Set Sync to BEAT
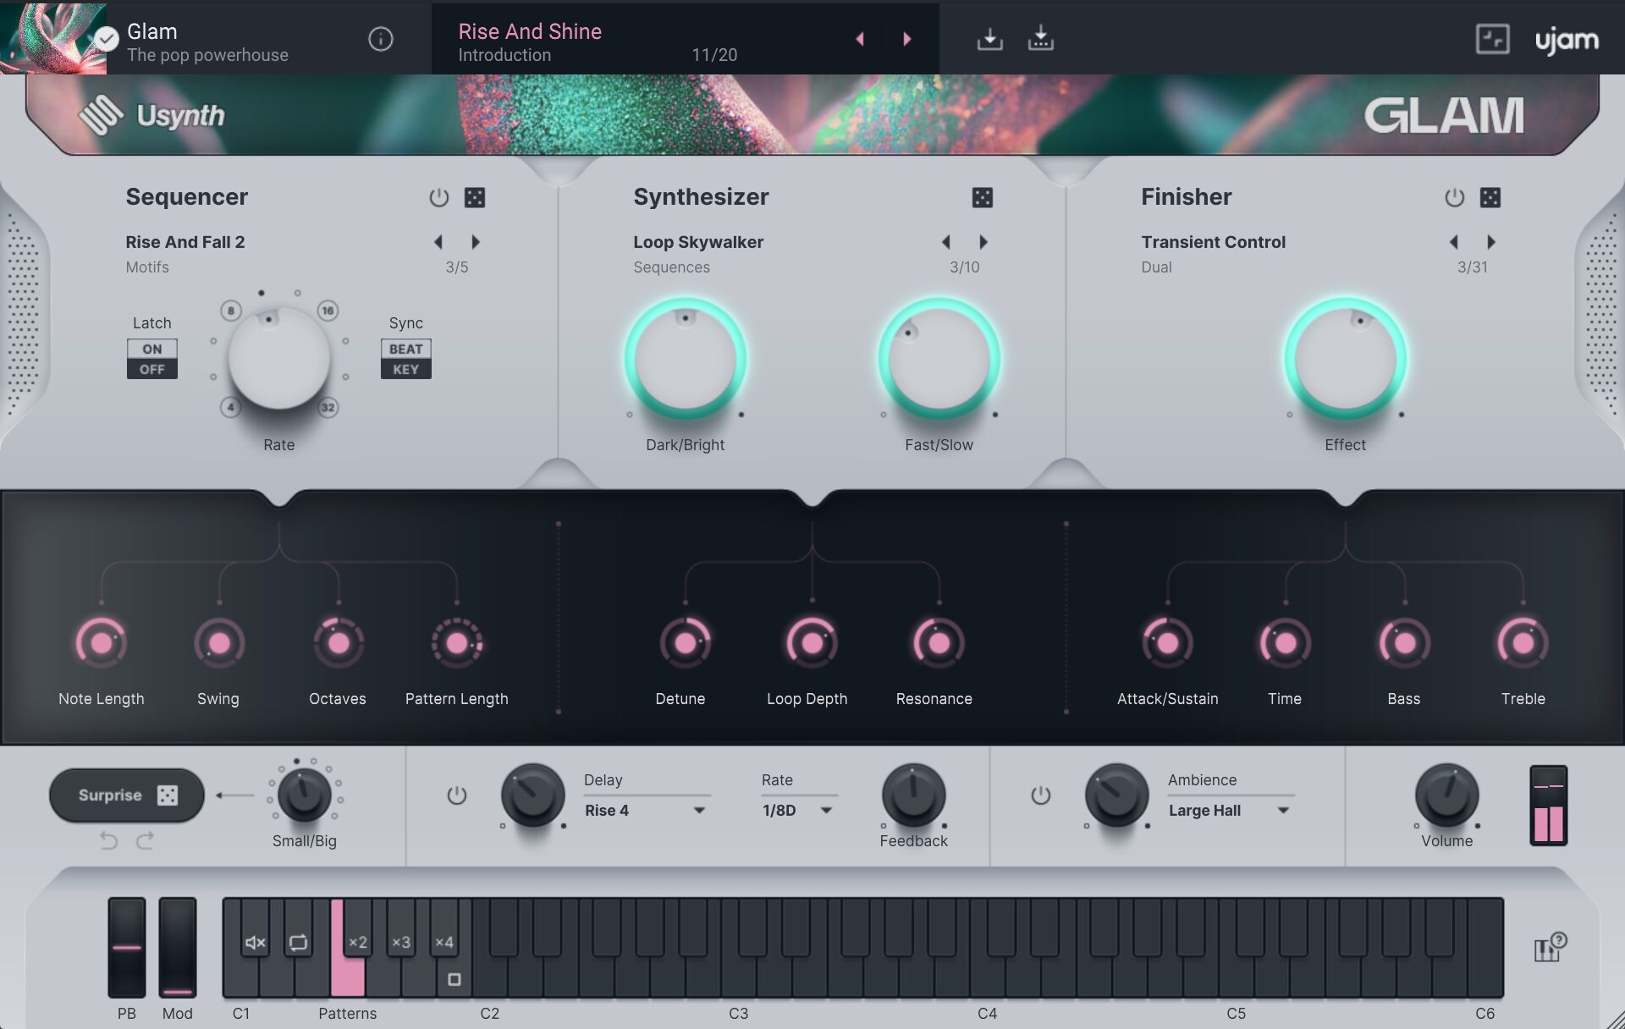 (x=406, y=349)
